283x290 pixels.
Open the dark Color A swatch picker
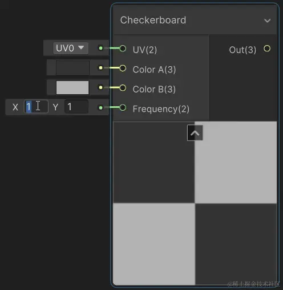pos(72,68)
